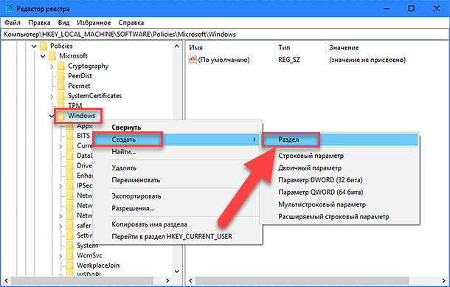450x287 pixels.
Task: Click the SystemCertificates folder icon
Action: [61, 96]
